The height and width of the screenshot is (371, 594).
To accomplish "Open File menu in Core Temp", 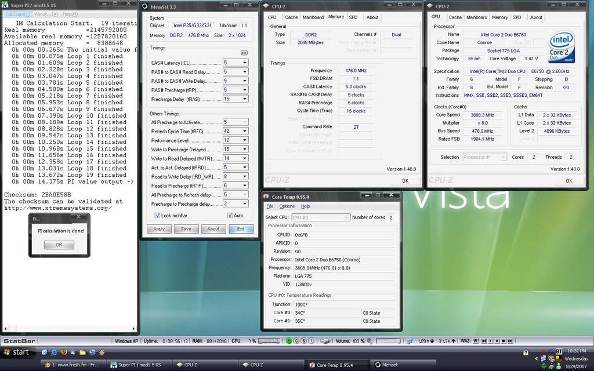I will point(270,206).
